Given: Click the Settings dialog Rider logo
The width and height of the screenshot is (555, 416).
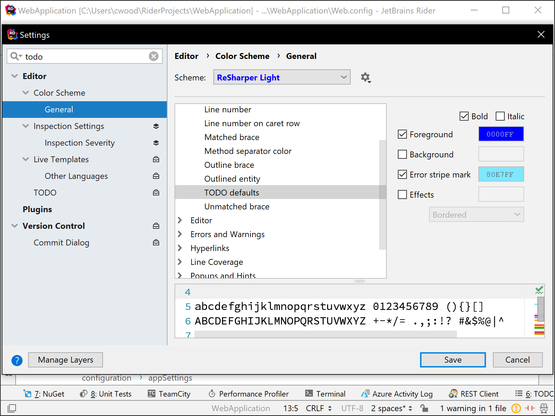Looking at the screenshot, I should (x=12, y=35).
